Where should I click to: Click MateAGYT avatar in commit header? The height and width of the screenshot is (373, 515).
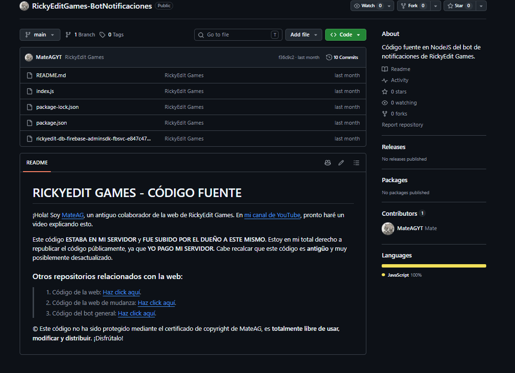29,58
